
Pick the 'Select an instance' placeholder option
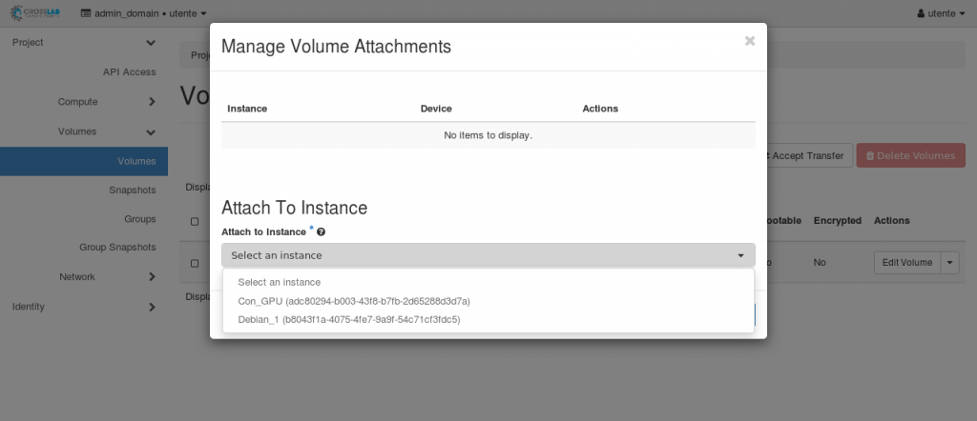279,282
